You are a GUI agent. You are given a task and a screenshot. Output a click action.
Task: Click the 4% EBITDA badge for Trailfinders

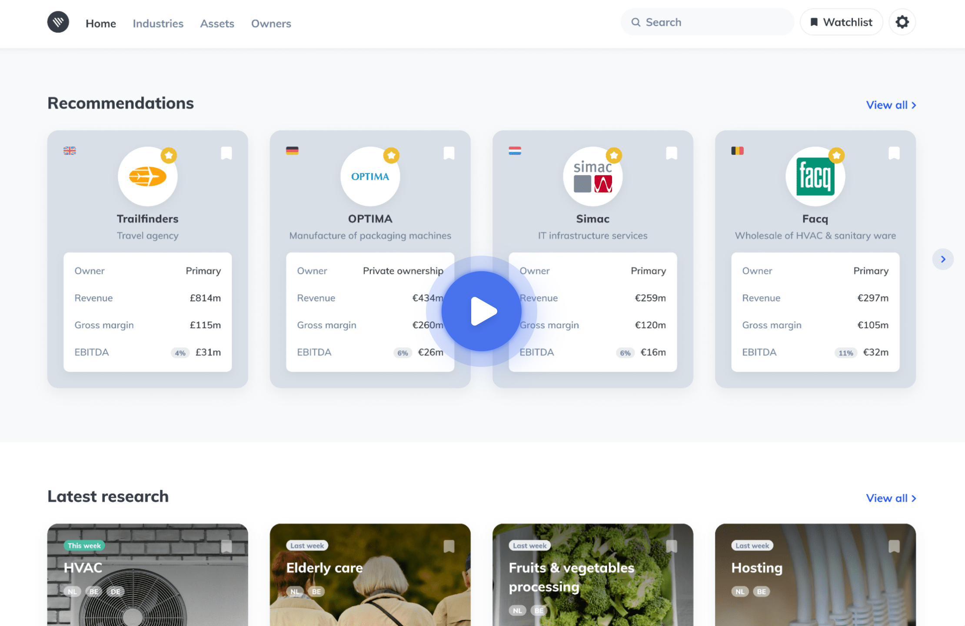[180, 353]
